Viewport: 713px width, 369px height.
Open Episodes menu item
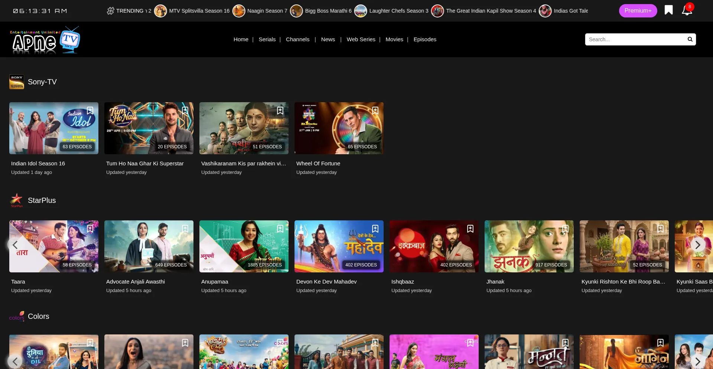point(425,39)
